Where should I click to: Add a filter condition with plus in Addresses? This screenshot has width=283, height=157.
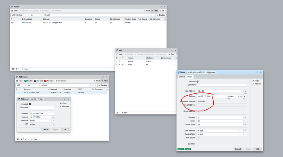(x=92, y=85)
